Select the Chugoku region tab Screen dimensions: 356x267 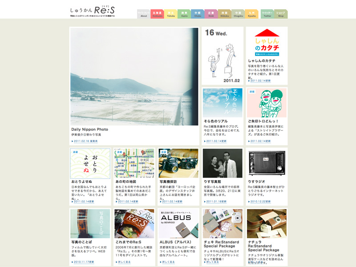[x=238, y=14]
